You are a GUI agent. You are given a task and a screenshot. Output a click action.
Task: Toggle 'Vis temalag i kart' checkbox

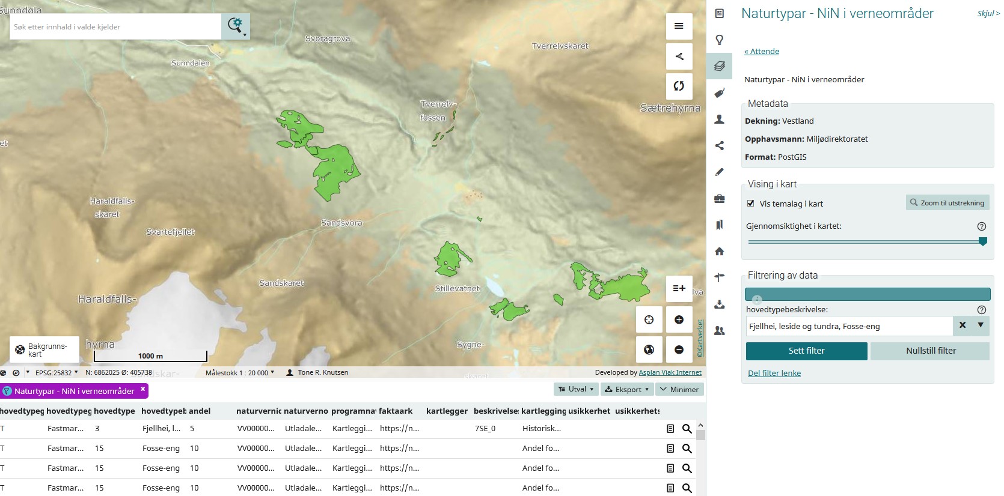[750, 204]
